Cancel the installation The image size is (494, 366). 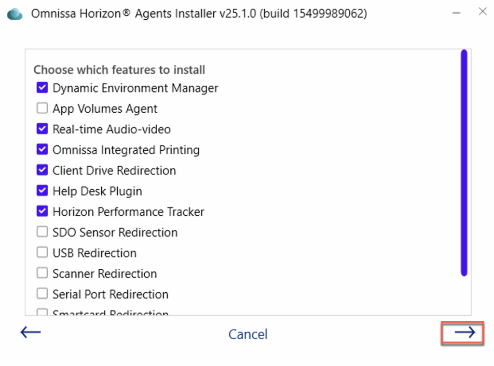248,334
